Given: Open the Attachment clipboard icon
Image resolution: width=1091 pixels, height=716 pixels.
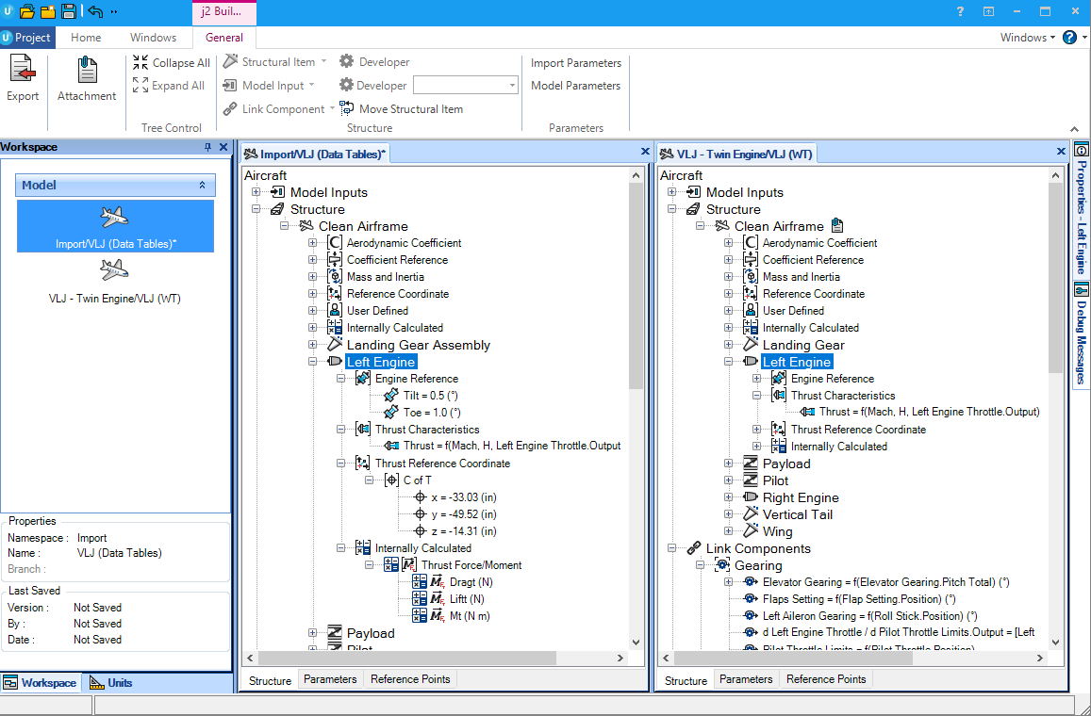Looking at the screenshot, I should pos(87,71).
